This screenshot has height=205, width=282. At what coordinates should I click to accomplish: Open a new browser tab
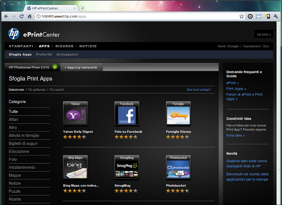(x=82, y=8)
